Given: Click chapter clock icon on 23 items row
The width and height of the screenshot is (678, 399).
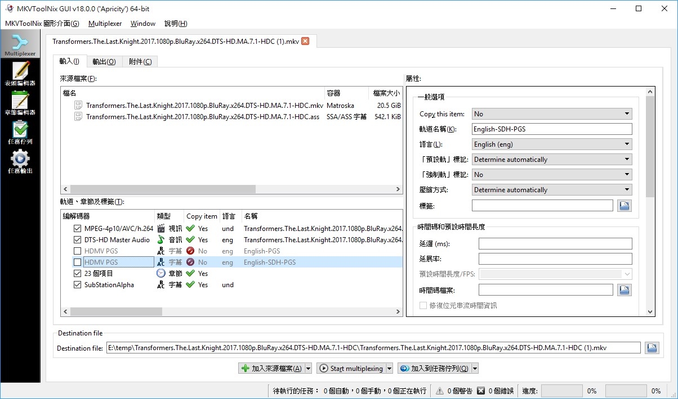Looking at the screenshot, I should pyautogui.click(x=161, y=274).
